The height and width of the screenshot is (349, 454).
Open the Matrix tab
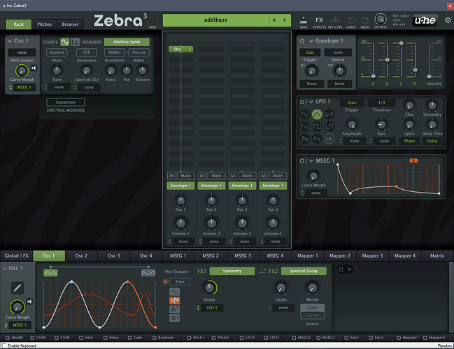pyautogui.click(x=437, y=255)
